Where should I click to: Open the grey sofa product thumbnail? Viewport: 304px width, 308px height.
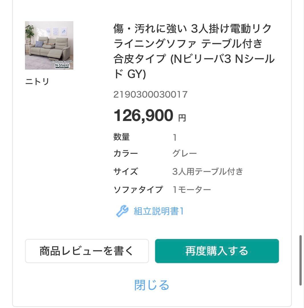click(49, 45)
